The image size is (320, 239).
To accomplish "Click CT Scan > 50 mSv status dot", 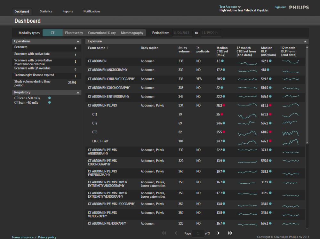I will (50, 102).
